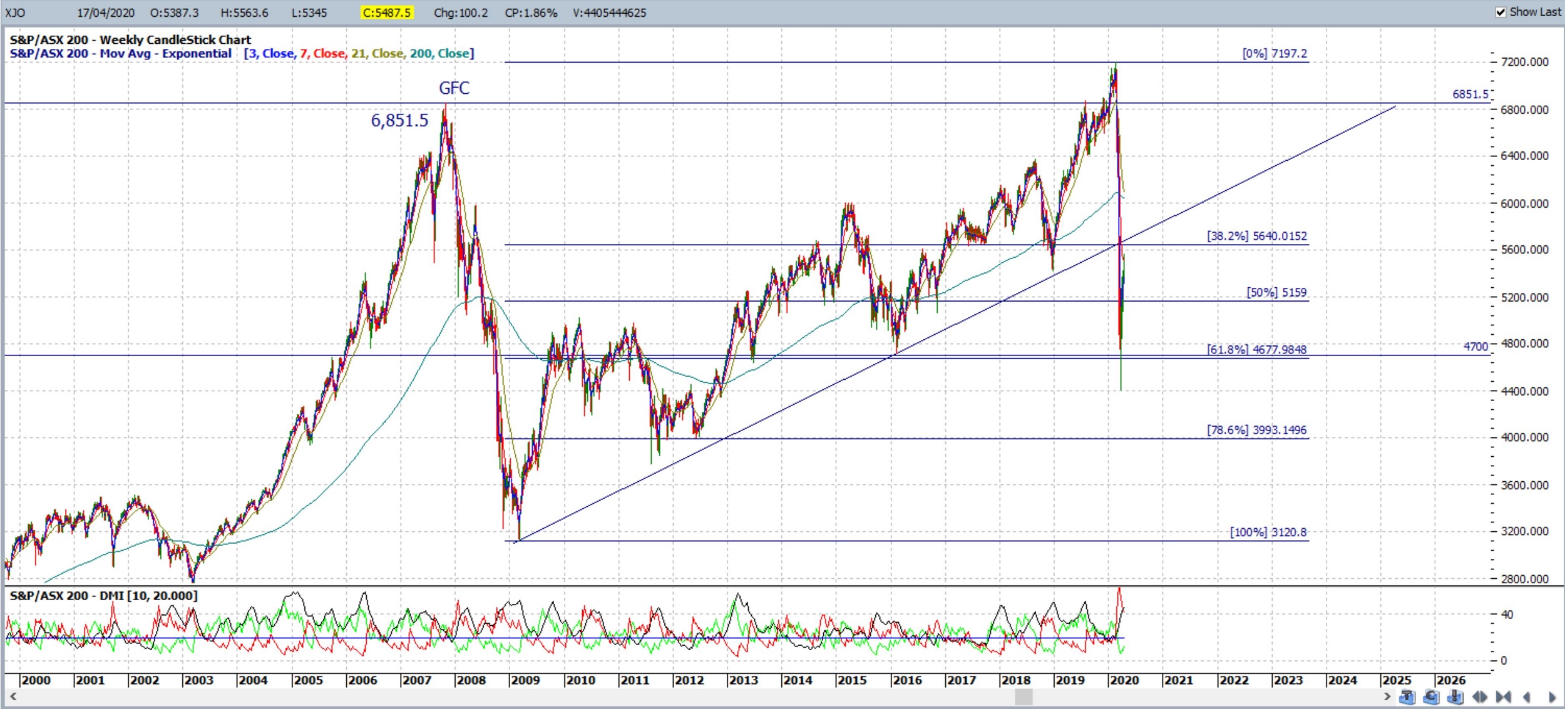This screenshot has width=1565, height=709.
Task: Click the open value O:5387.3
Action: pos(174,13)
